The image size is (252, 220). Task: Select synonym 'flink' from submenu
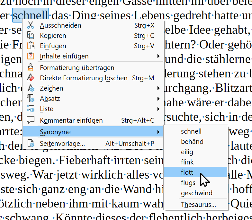(187, 162)
